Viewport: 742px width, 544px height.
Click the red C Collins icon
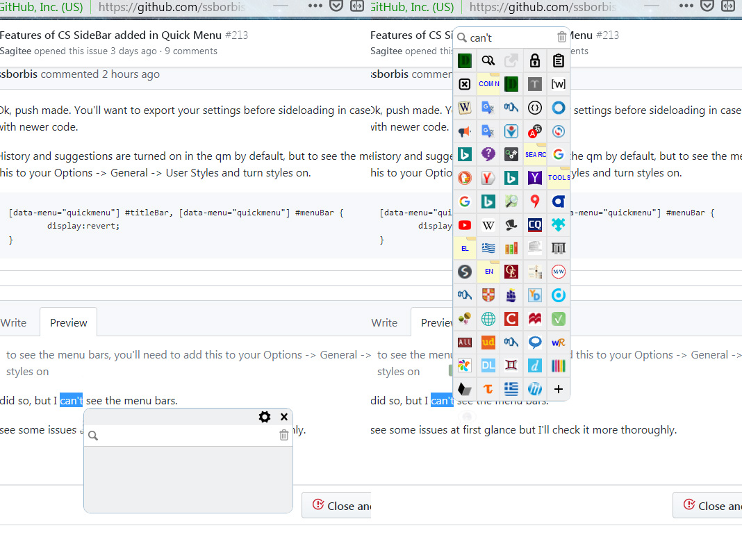pos(511,319)
